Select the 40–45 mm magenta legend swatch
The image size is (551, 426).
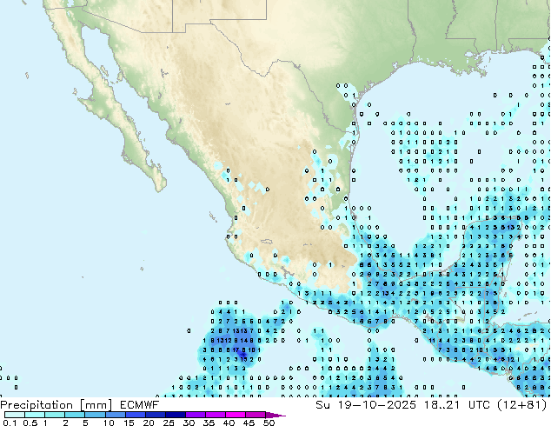click(236, 415)
